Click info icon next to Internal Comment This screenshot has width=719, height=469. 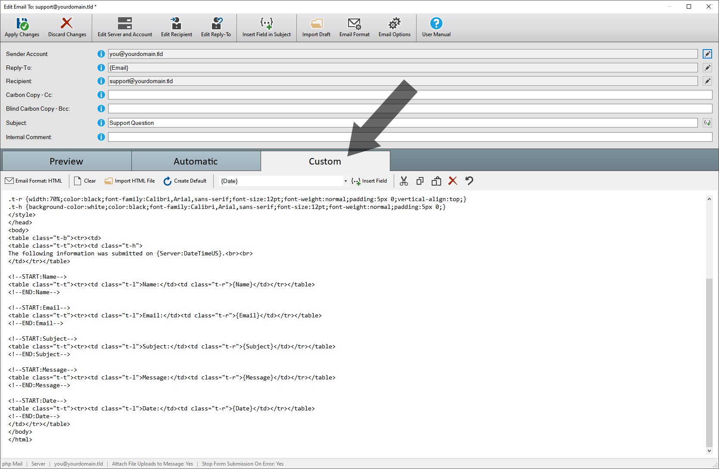pos(101,137)
